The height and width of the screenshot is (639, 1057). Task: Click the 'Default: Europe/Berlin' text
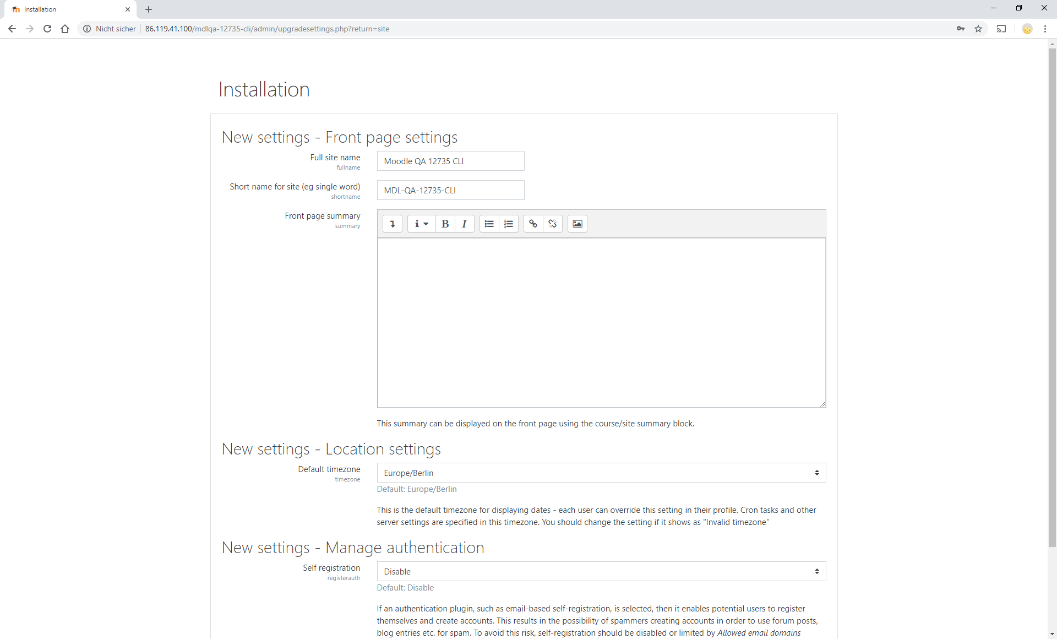click(x=417, y=489)
